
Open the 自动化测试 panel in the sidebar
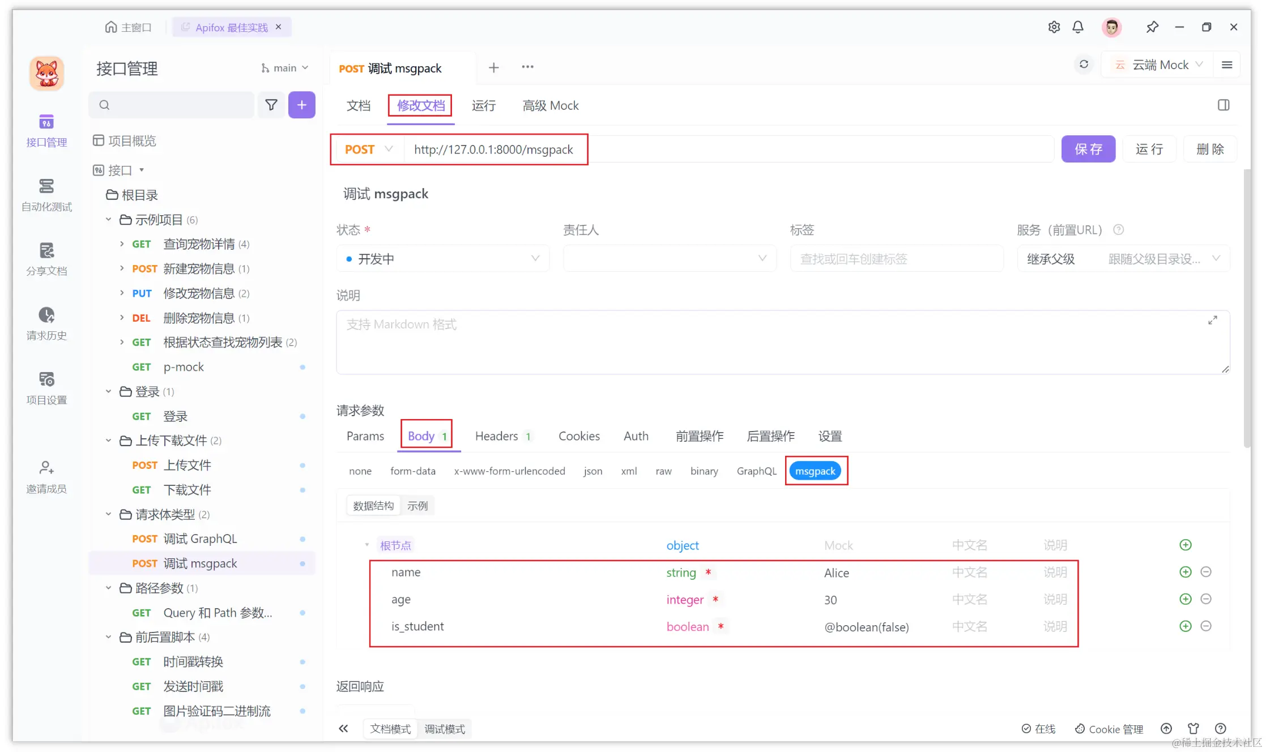(46, 195)
